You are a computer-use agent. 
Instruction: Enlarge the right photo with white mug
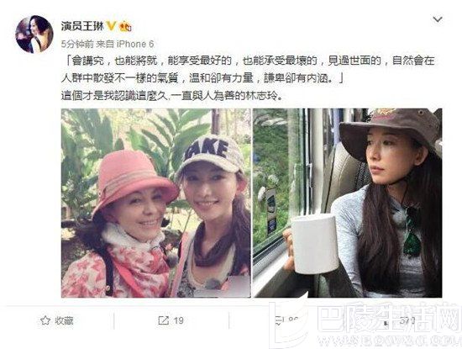[x=348, y=203]
